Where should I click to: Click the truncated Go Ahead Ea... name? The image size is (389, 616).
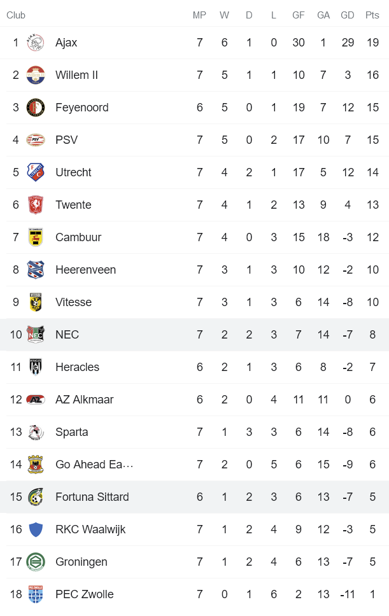(94, 465)
